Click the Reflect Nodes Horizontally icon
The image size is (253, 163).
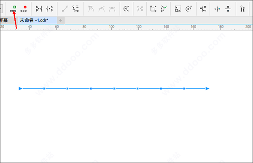click(x=217, y=9)
